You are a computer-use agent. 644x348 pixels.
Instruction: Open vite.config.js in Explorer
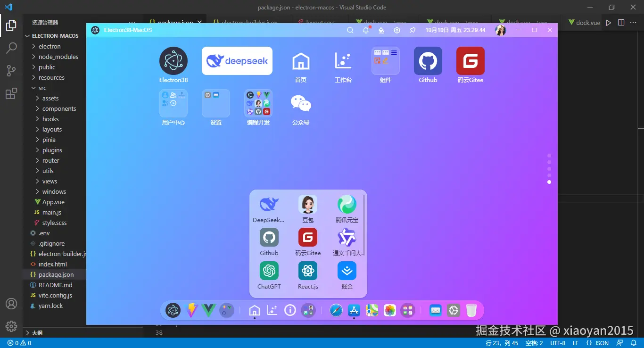pos(54,295)
